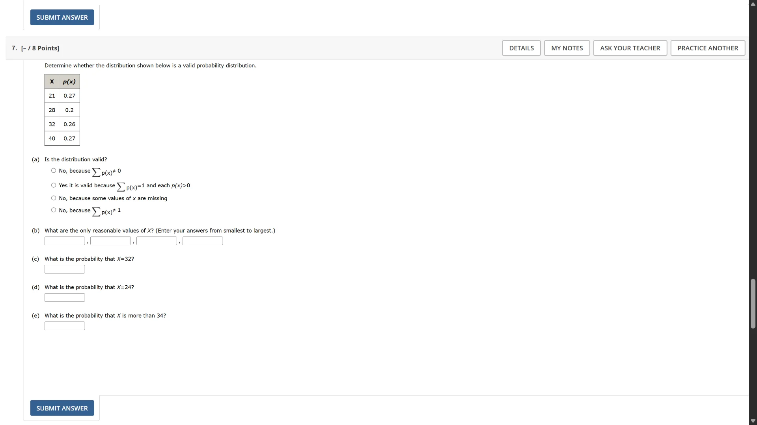Focus the 'more than 34' answer field
757x425 pixels.
[65, 326]
